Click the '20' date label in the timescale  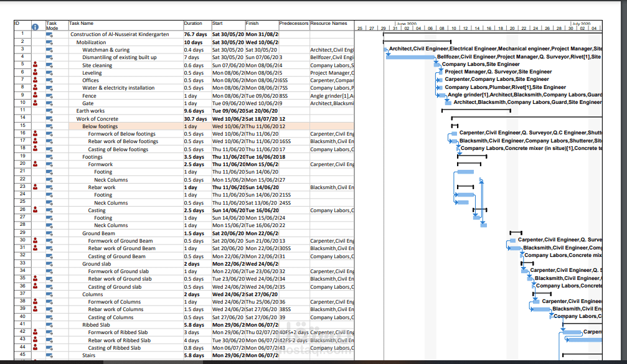click(x=512, y=29)
